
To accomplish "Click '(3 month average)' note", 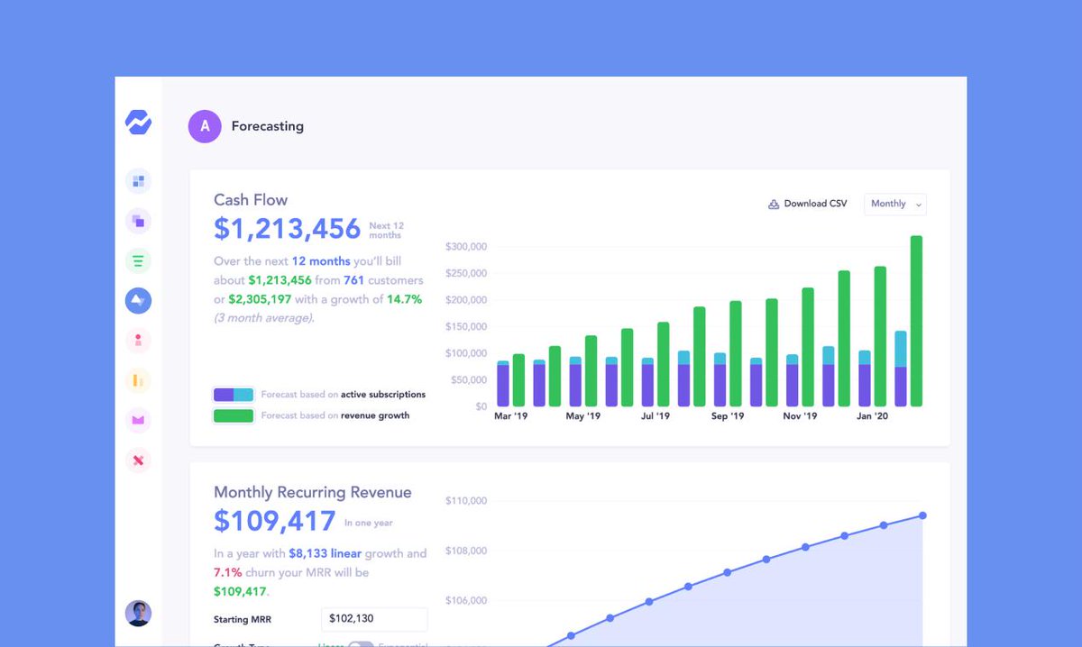I will 264,318.
